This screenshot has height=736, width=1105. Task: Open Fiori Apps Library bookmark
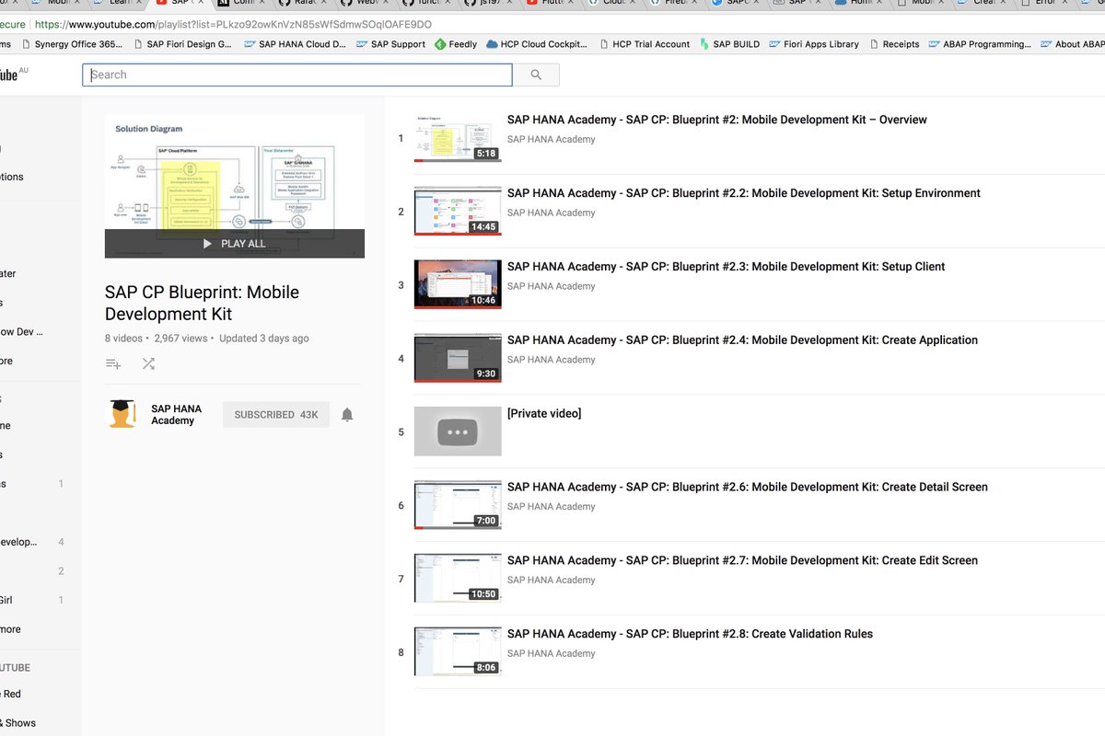pos(814,44)
